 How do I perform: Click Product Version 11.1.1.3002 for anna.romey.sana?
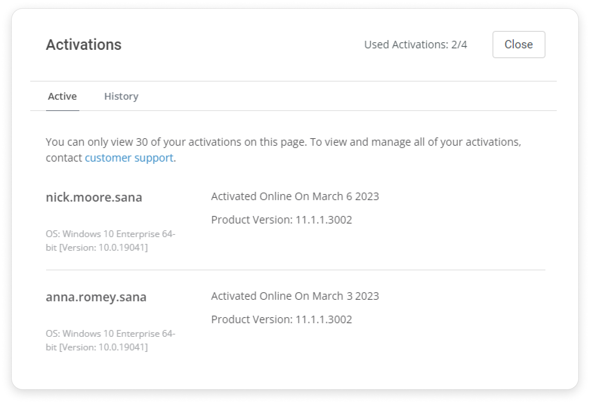(281, 319)
